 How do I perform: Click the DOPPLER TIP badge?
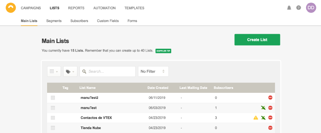(163, 51)
